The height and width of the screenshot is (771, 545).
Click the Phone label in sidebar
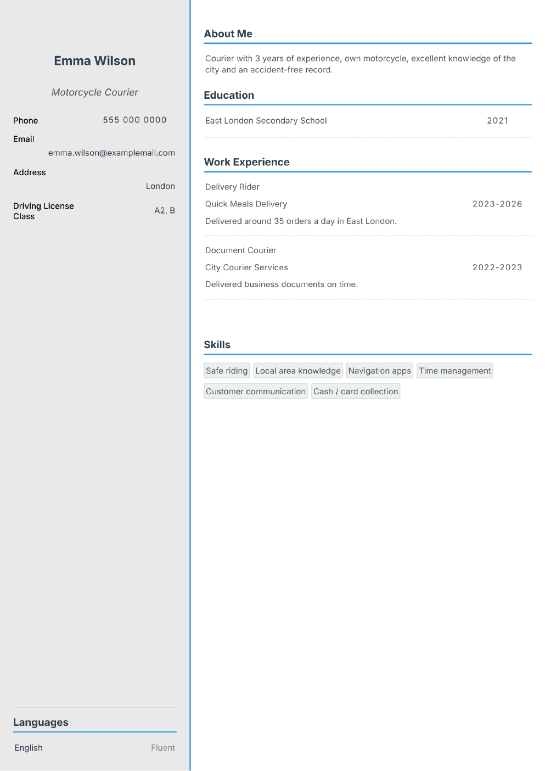click(x=26, y=120)
